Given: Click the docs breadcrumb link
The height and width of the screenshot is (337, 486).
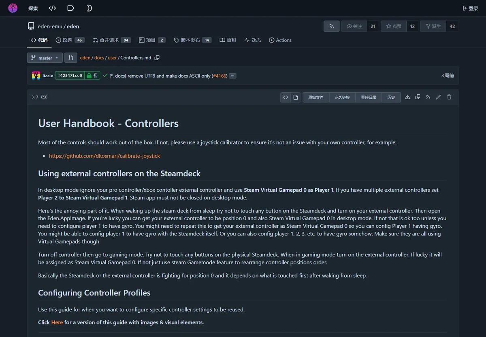Looking at the screenshot, I should click(x=99, y=58).
